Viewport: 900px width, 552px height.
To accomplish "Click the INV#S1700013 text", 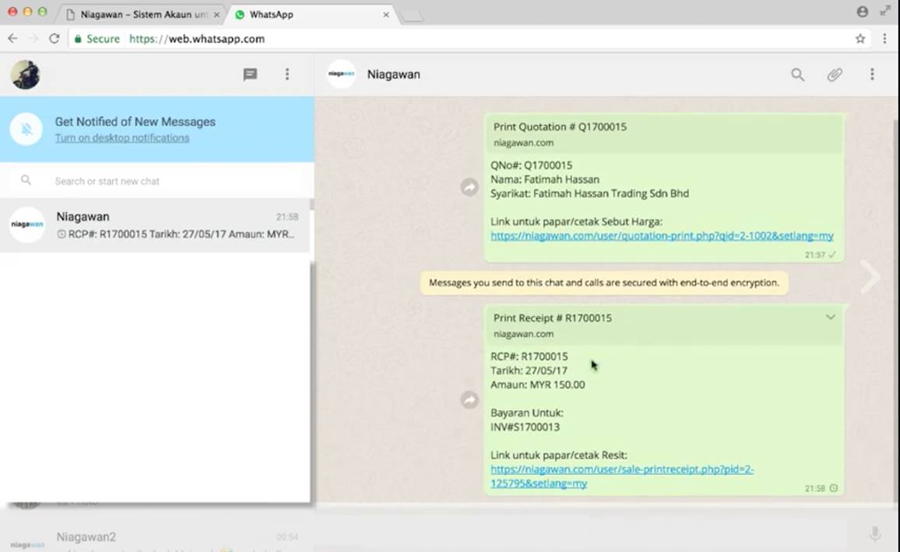I will click(x=526, y=427).
